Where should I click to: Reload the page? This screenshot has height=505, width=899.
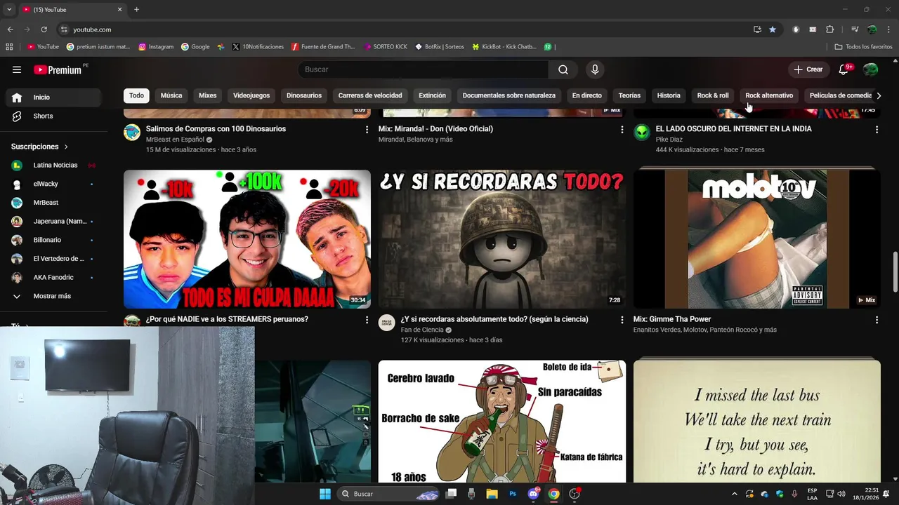(x=44, y=29)
